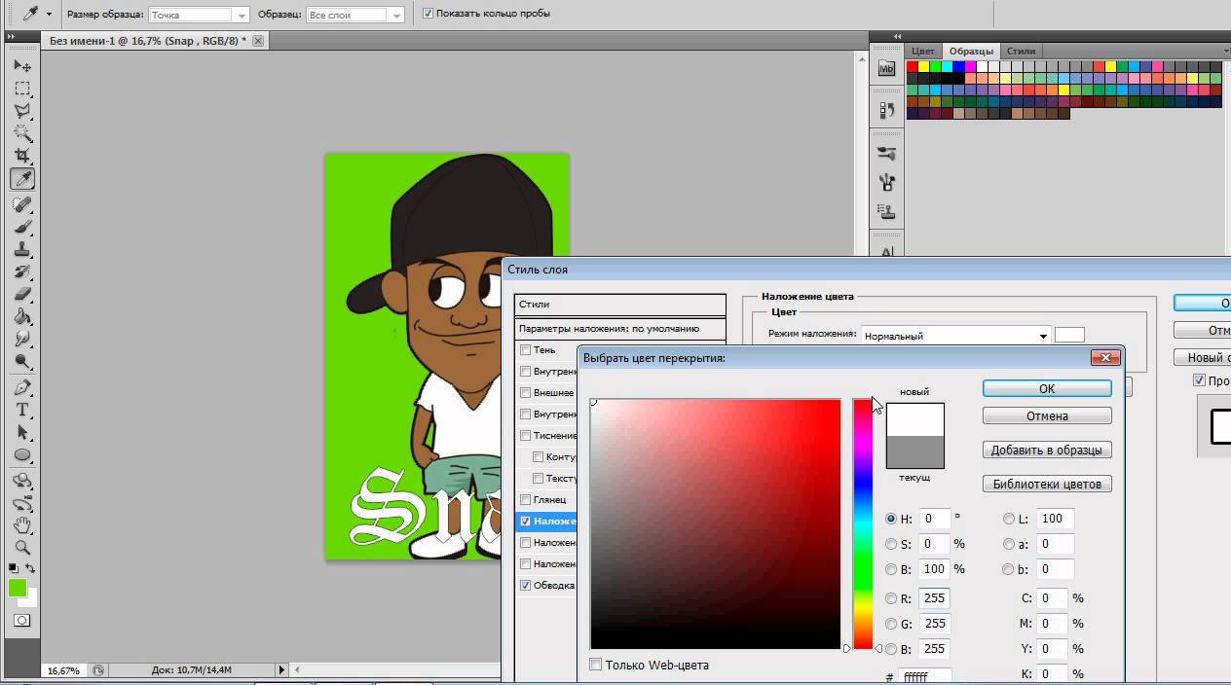Select the Eraser tool
The height and width of the screenshot is (685, 1231).
coord(22,294)
